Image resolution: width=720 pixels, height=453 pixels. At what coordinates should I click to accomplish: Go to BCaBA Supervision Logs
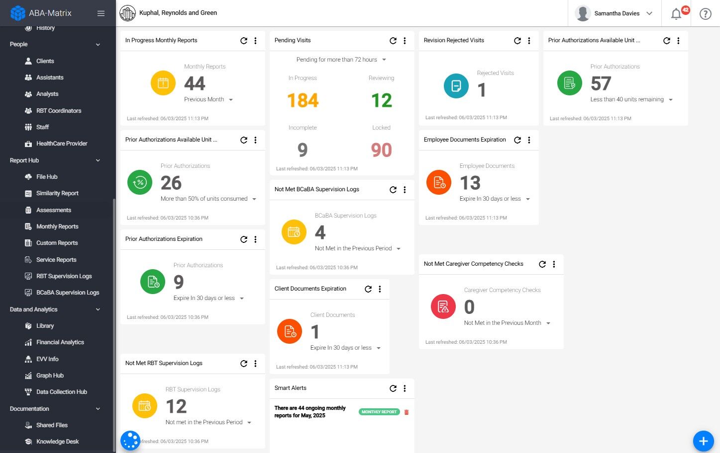tap(67, 293)
